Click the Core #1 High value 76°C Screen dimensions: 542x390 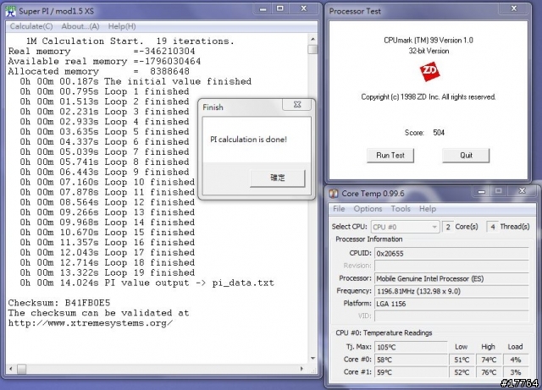489,372
